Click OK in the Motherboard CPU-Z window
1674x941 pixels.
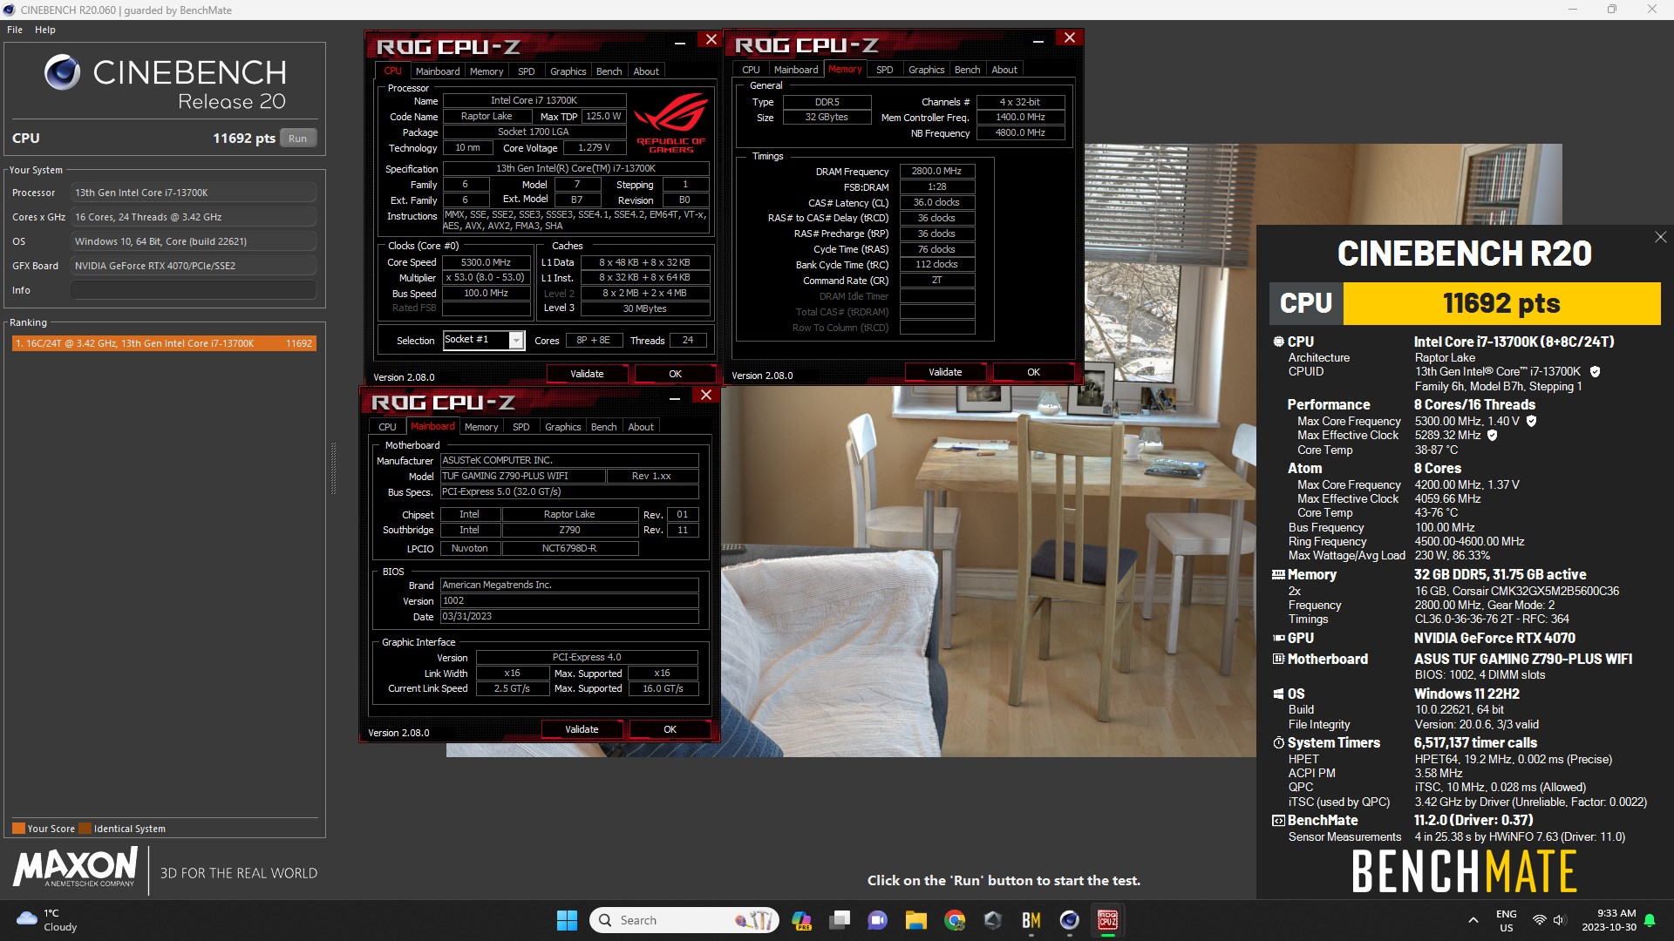(670, 729)
